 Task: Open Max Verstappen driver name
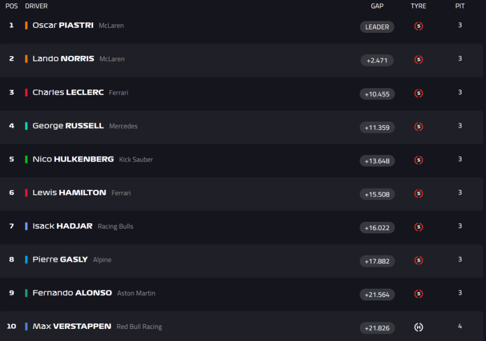pos(72,326)
